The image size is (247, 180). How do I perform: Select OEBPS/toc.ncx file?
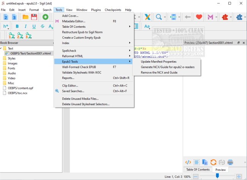[x=17, y=93]
